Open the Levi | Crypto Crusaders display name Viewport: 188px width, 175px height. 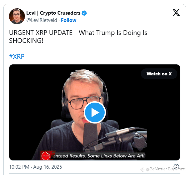(53, 13)
